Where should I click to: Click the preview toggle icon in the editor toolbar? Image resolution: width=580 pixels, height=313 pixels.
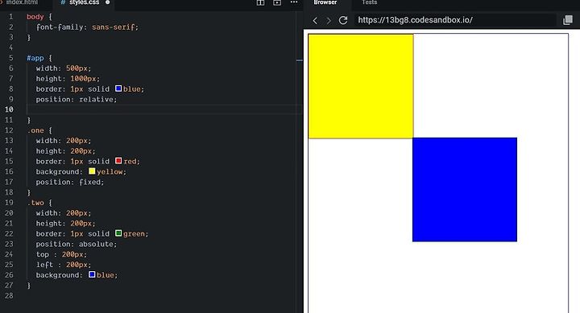pyautogui.click(x=277, y=2)
